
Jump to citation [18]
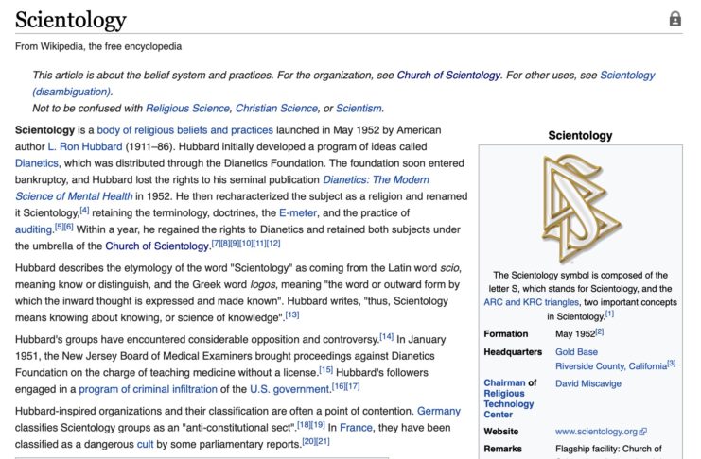(305, 424)
